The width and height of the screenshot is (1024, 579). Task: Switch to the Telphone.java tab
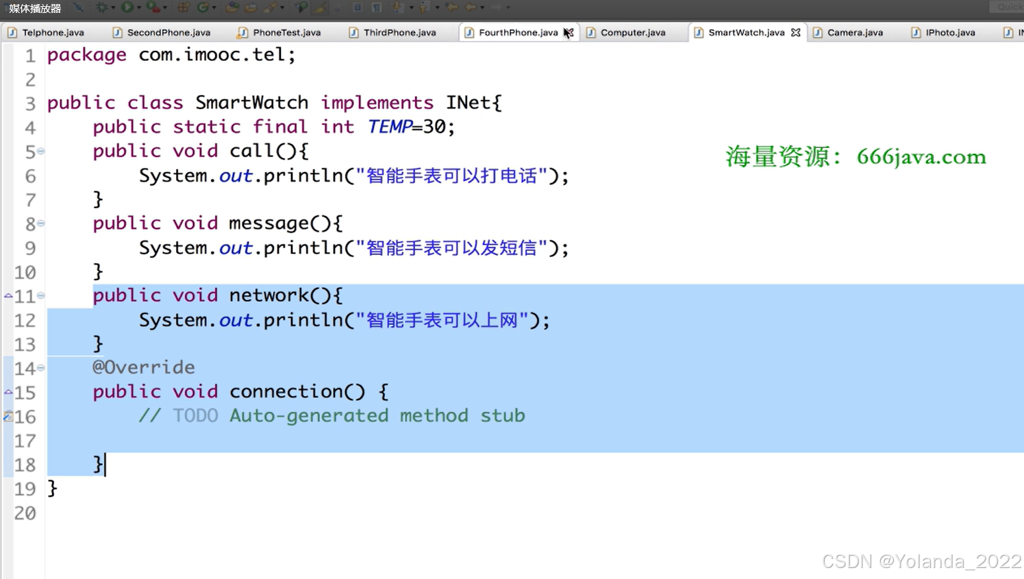46,32
